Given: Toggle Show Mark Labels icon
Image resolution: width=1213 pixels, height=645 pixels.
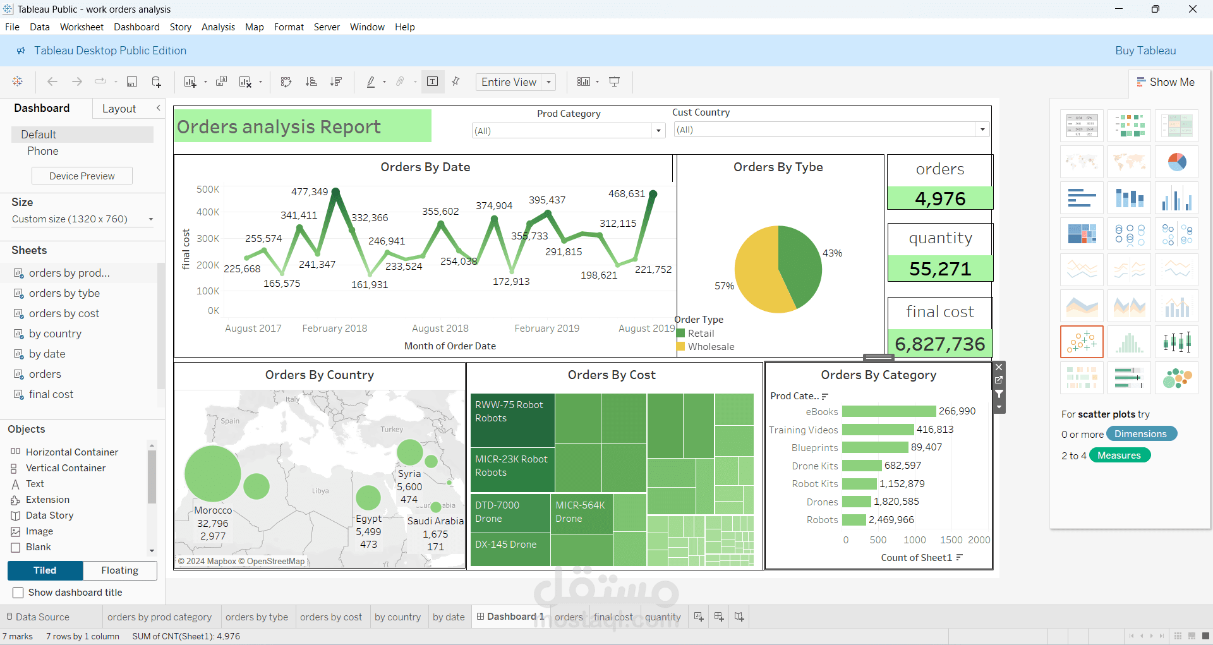Looking at the screenshot, I should 433,81.
